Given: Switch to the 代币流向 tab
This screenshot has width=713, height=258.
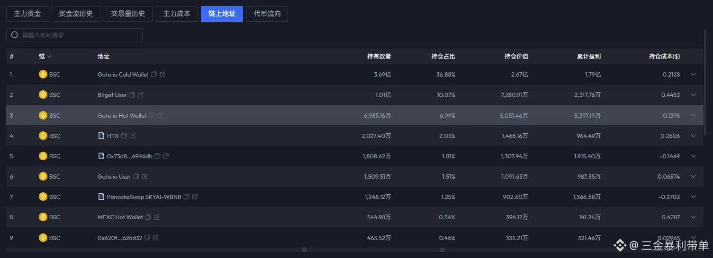Looking at the screenshot, I should 267,14.
